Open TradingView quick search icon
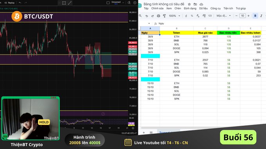The height and width of the screenshot is (149, 266). click(x=129, y=3)
